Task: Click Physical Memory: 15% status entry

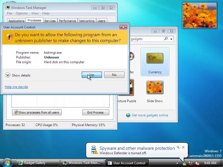Action: coord(88,125)
